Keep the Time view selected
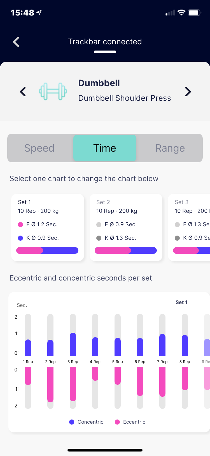The image size is (210, 456). [x=104, y=148]
